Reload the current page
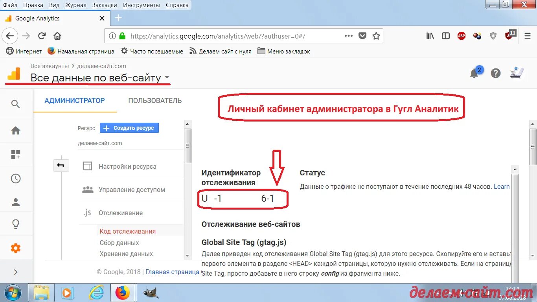Viewport: 537px width, 302px height. click(x=42, y=36)
